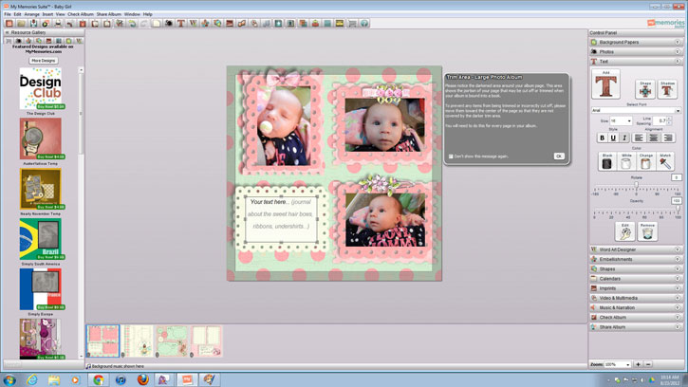Viewport: 688px width, 387px height.
Task: Open Firefox from the Windows taskbar
Action: (142, 379)
